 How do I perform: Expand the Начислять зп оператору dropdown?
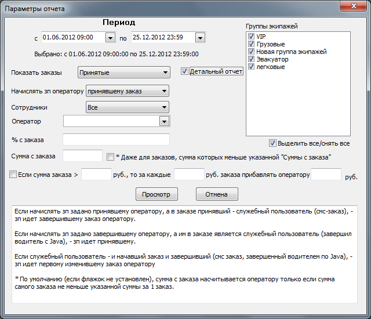pos(165,91)
